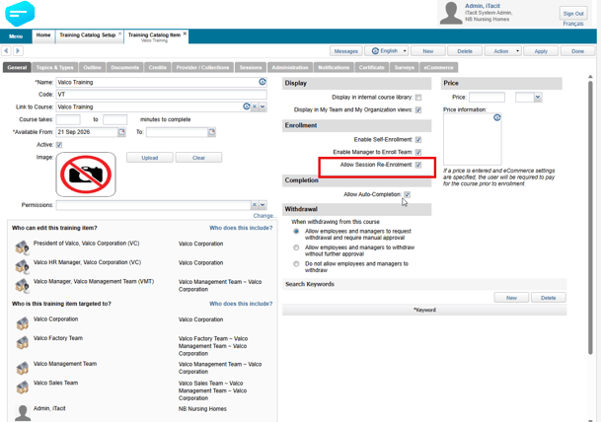Image resolution: width=601 pixels, height=422 pixels.
Task: Click the Apply button
Action: pyautogui.click(x=541, y=51)
